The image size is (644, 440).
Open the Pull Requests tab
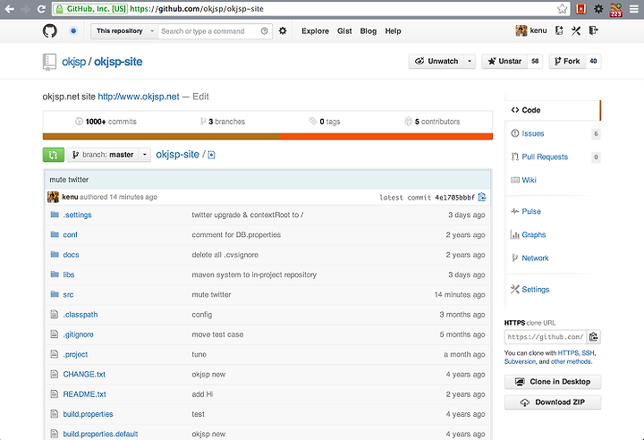pyautogui.click(x=545, y=157)
